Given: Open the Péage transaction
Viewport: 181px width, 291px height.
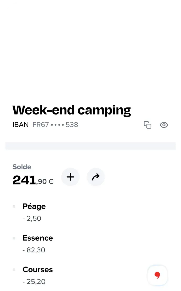Looking at the screenshot, I should pos(91,212).
